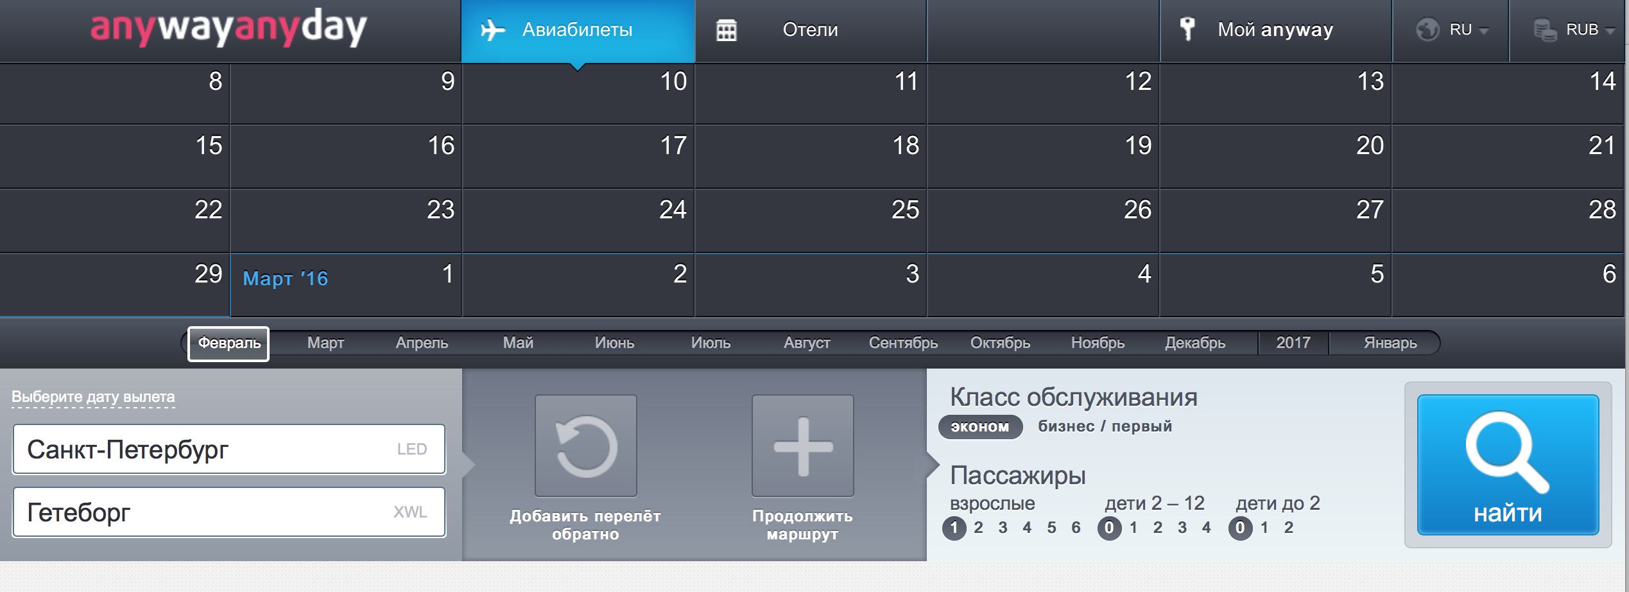The image size is (1629, 592).
Task: Jump to Март in month slider
Action: coord(325,343)
